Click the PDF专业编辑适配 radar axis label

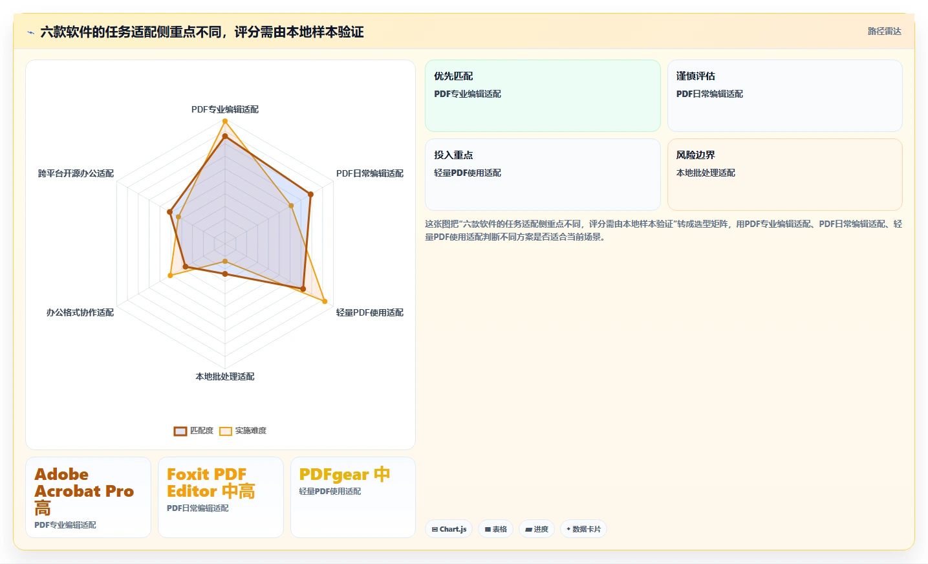click(225, 109)
